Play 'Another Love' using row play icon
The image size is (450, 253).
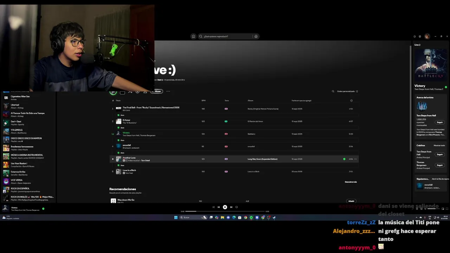pyautogui.click(x=113, y=159)
